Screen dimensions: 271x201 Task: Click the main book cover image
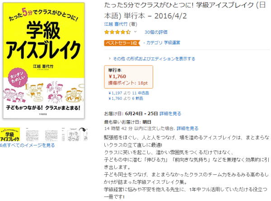coord(43,61)
